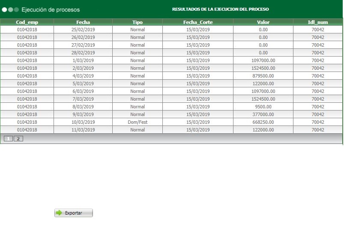Click the Exportar button

(74, 213)
